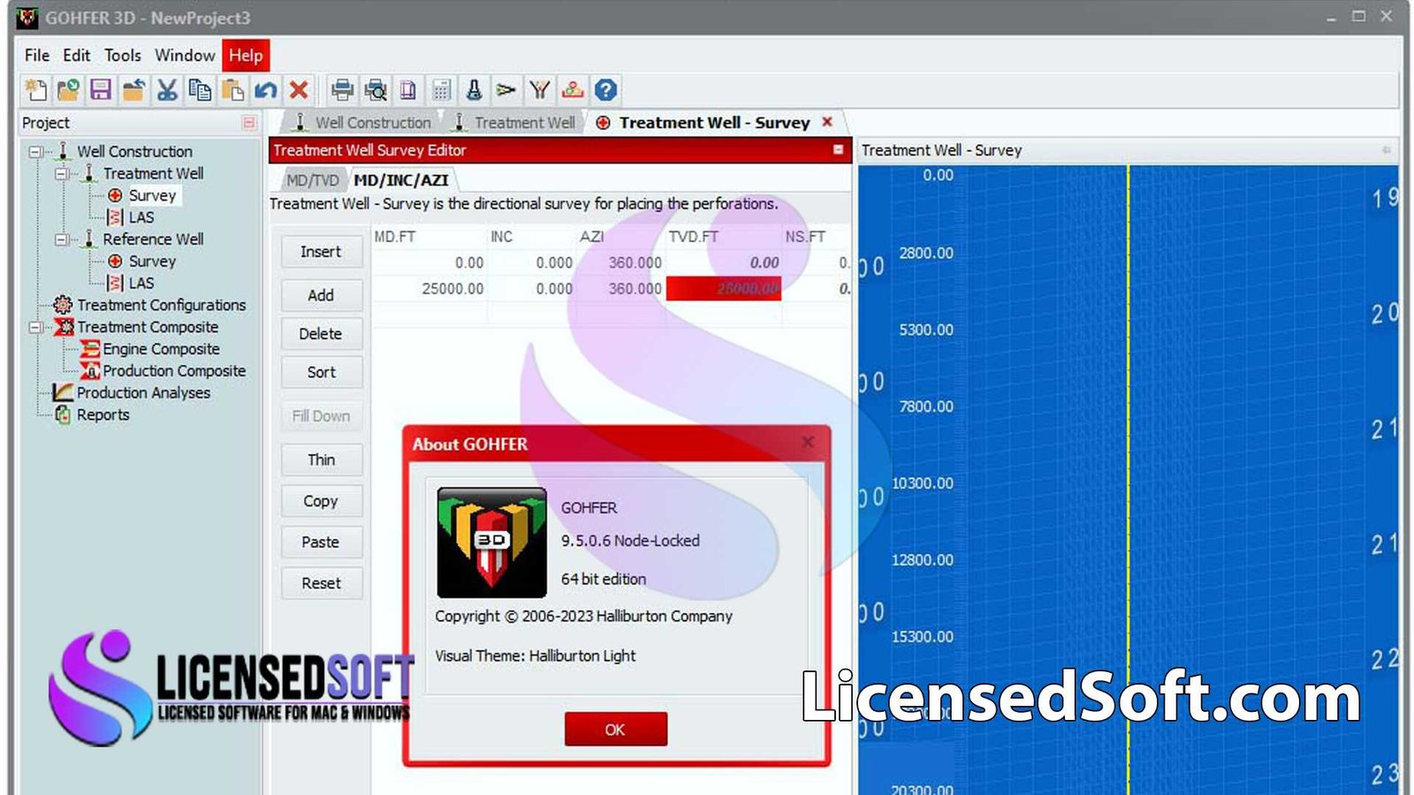Click the Y-shaped fracture icon in toolbar

pos(539,89)
